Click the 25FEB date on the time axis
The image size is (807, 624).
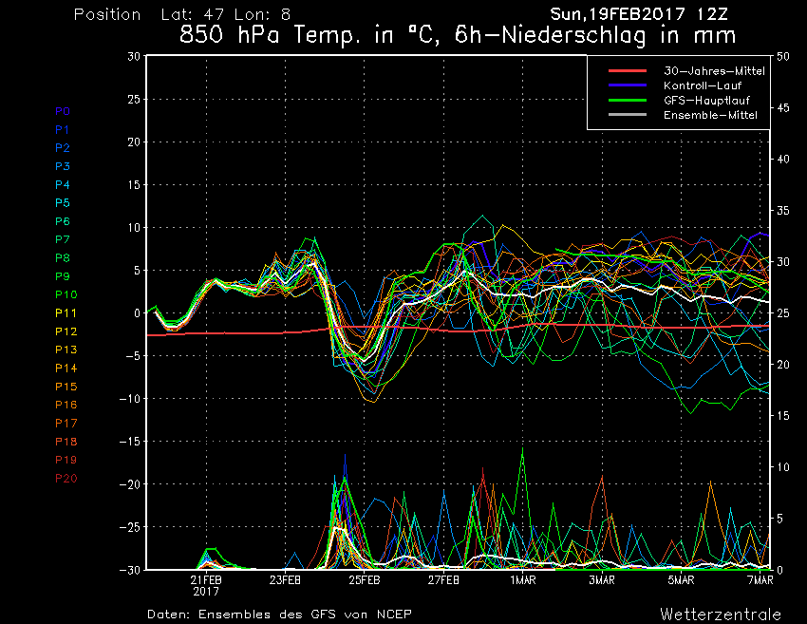(x=365, y=579)
